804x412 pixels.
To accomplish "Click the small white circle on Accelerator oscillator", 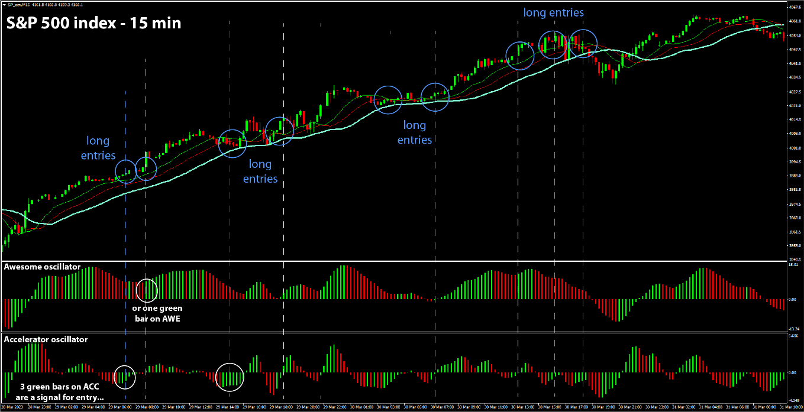I will [x=124, y=377].
